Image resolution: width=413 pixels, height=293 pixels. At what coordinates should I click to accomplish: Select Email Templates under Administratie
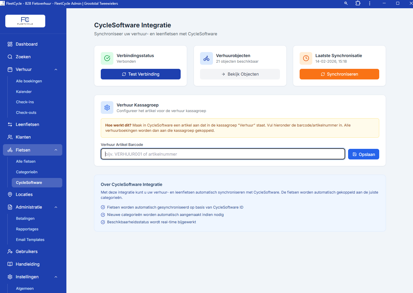point(30,239)
